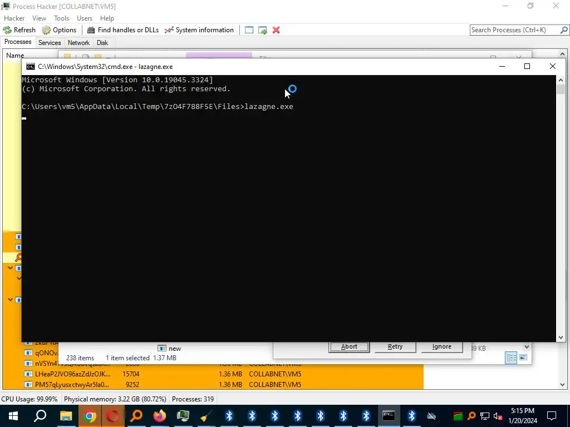
Task: Switch to the Network tab
Action: (x=78, y=42)
